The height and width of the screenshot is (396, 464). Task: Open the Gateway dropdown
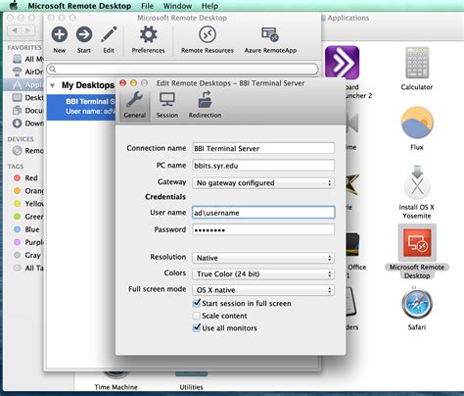coord(263,183)
